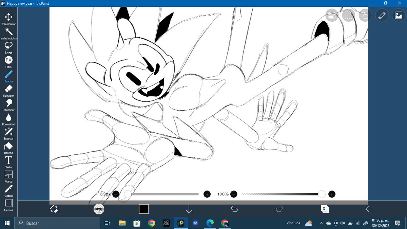Select the Brocha brush tool
This screenshot has width=407, height=229.
tap(8, 76)
